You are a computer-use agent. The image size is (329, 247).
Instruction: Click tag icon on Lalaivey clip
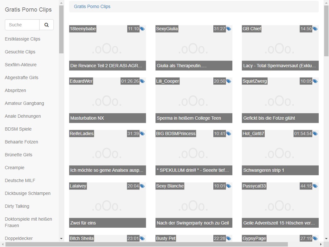click(142, 186)
